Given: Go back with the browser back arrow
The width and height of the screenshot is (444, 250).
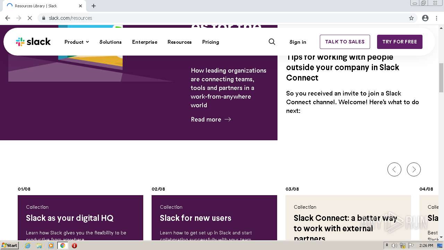Looking at the screenshot, I should 8,18.
